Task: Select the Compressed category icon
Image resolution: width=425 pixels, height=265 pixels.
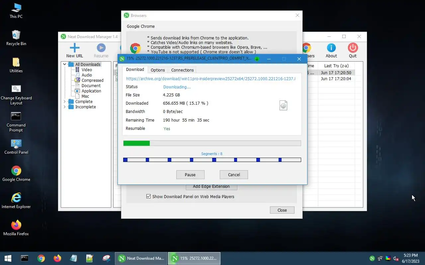Action: click(77, 80)
